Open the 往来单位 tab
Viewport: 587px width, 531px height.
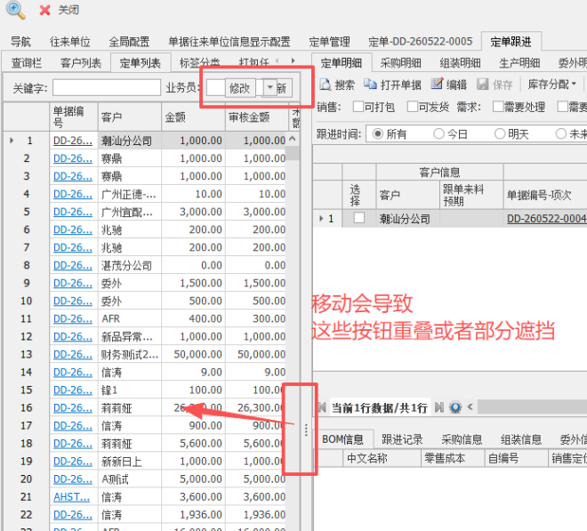click(70, 42)
